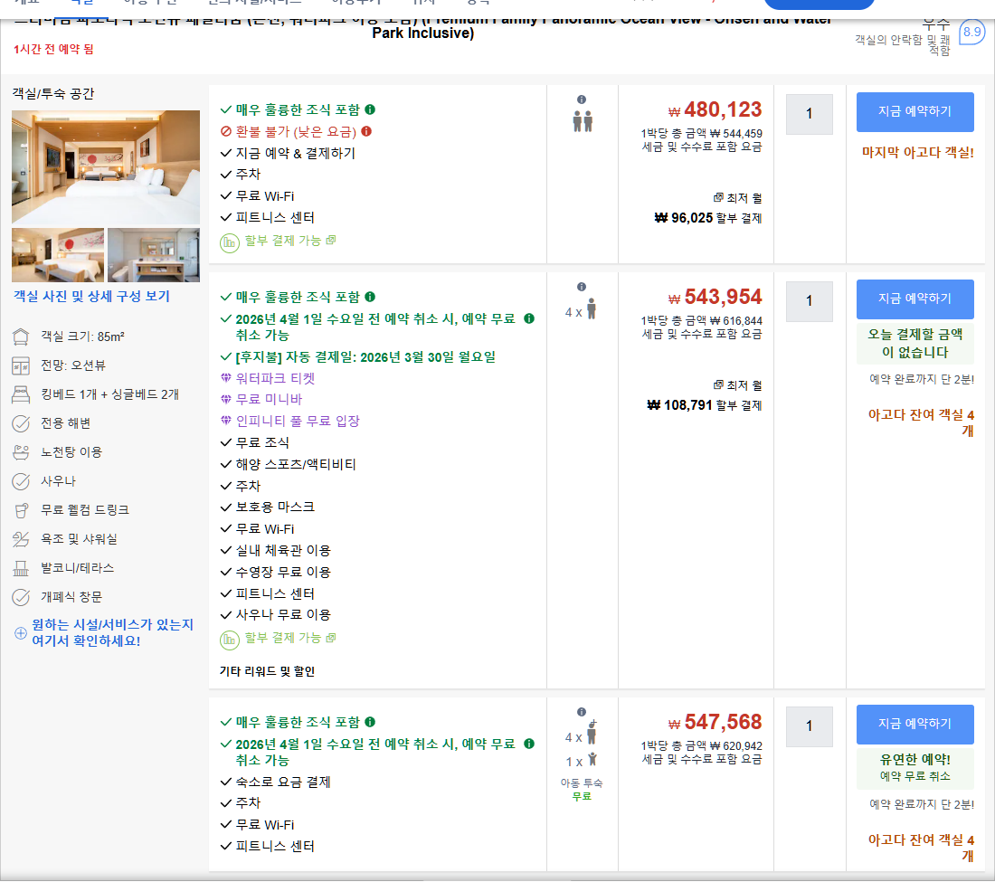This screenshot has height=882, width=995.
Task: Click check icon beside 사우나 in facilities list
Action: tap(21, 481)
